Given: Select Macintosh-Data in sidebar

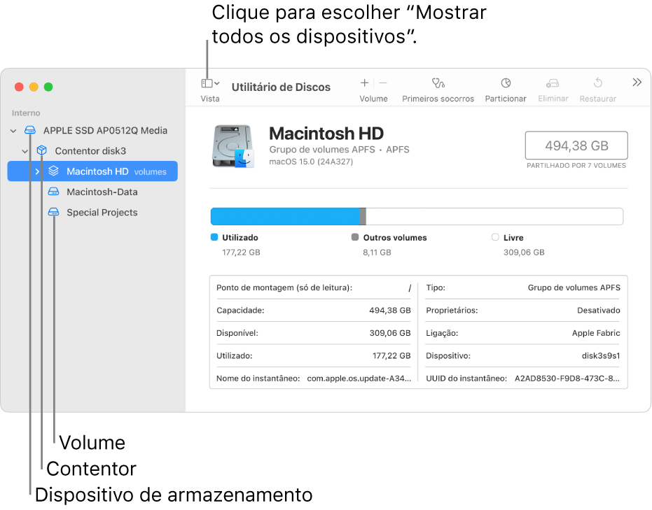Looking at the screenshot, I should (102, 192).
